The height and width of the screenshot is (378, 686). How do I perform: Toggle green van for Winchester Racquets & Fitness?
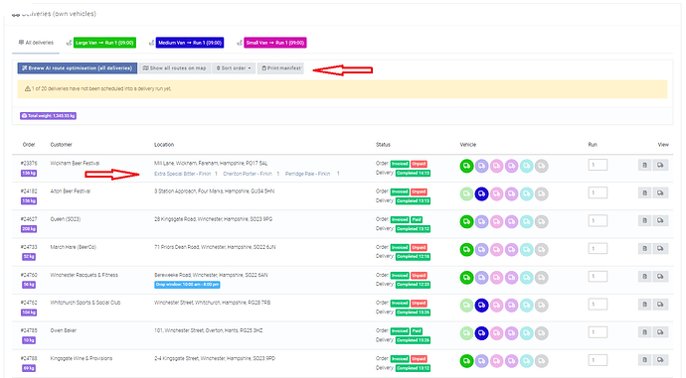(x=467, y=278)
